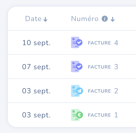Click the info icon next to Numéro
The height and width of the screenshot is (133, 136).
(x=105, y=19)
